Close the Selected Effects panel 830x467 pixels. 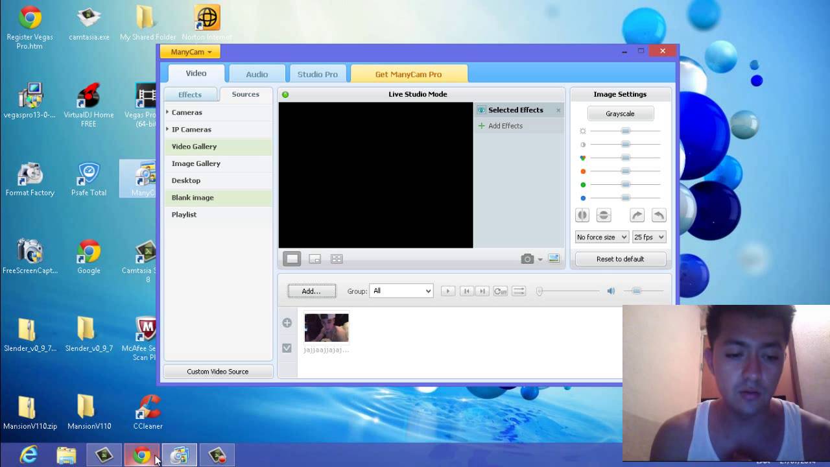[558, 110]
